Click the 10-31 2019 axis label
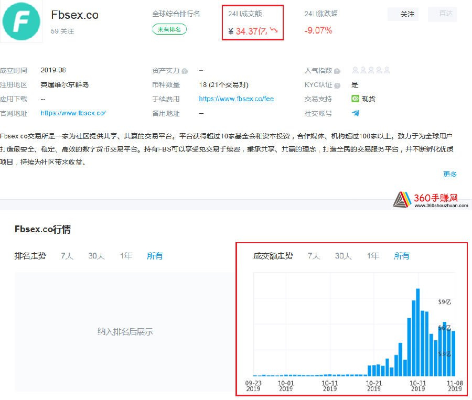The height and width of the screenshot is (400, 472). (418, 385)
